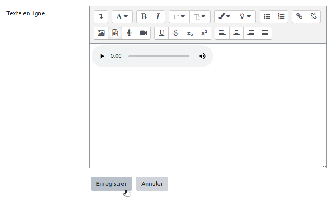Click the insert media file icon
332x198 pixels.
(115, 33)
